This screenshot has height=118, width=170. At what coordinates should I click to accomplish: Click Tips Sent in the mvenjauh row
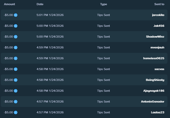[x=104, y=47]
